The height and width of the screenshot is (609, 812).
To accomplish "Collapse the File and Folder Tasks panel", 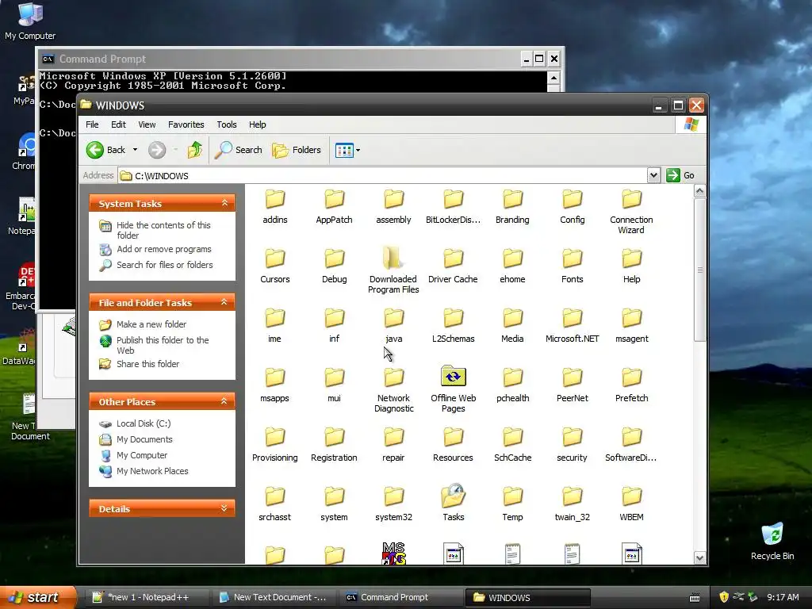I will click(224, 302).
